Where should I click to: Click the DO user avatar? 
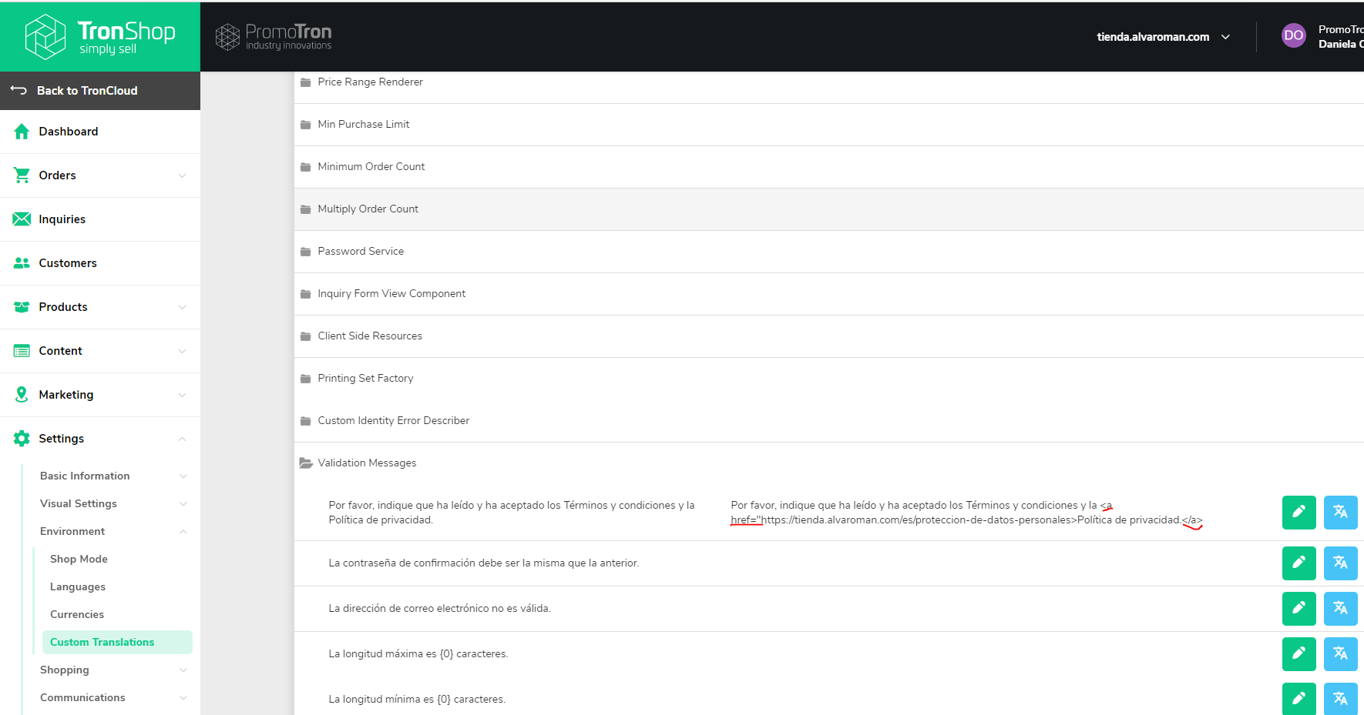[1293, 35]
